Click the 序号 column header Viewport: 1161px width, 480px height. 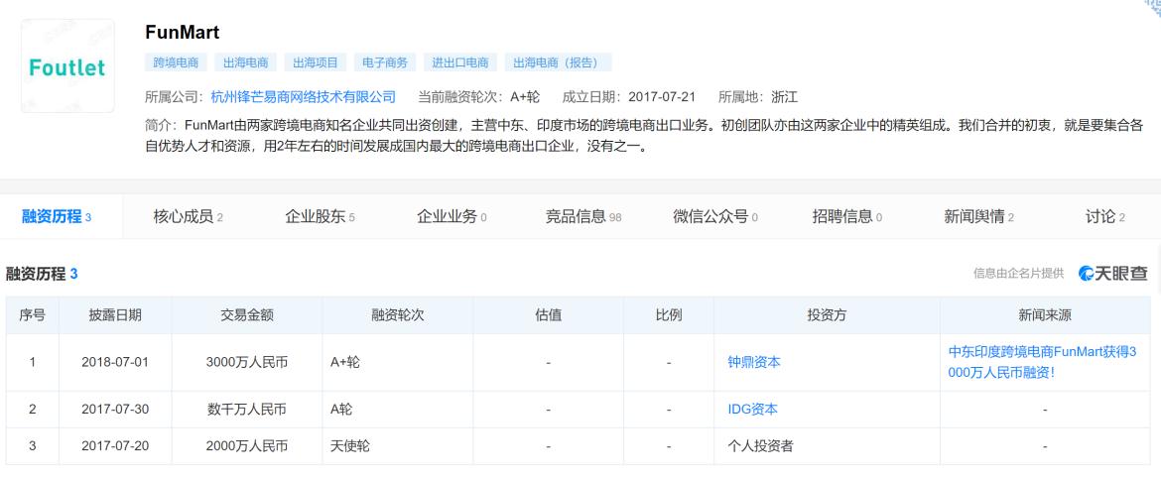click(x=33, y=315)
